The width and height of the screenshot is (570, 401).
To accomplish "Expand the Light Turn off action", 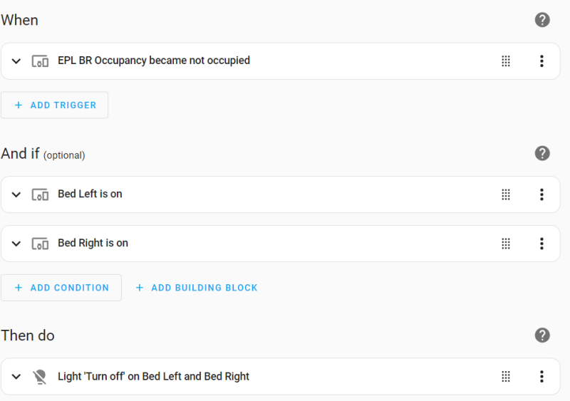I will [16, 377].
